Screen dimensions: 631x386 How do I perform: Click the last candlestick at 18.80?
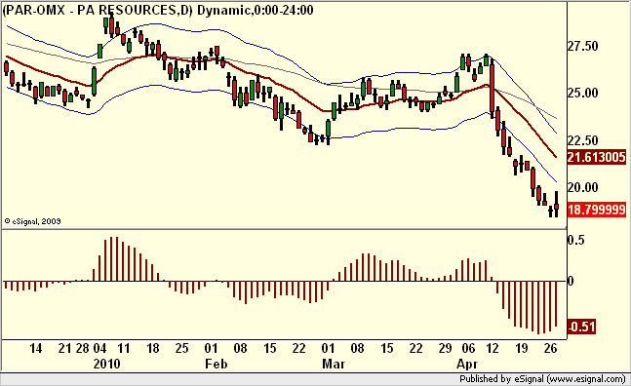pyautogui.click(x=557, y=205)
